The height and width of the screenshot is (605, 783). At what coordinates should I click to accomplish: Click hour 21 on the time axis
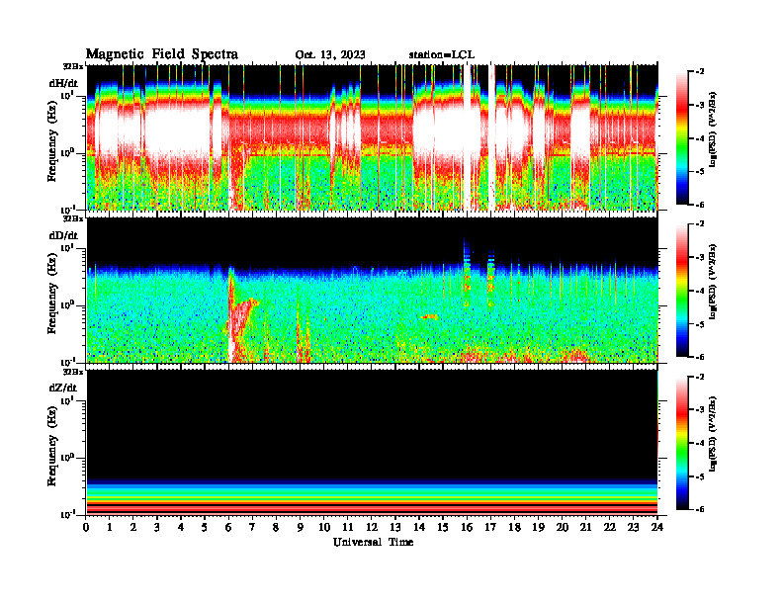pyautogui.click(x=585, y=527)
